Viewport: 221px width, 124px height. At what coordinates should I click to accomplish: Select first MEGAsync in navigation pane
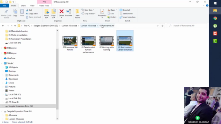[12, 48]
